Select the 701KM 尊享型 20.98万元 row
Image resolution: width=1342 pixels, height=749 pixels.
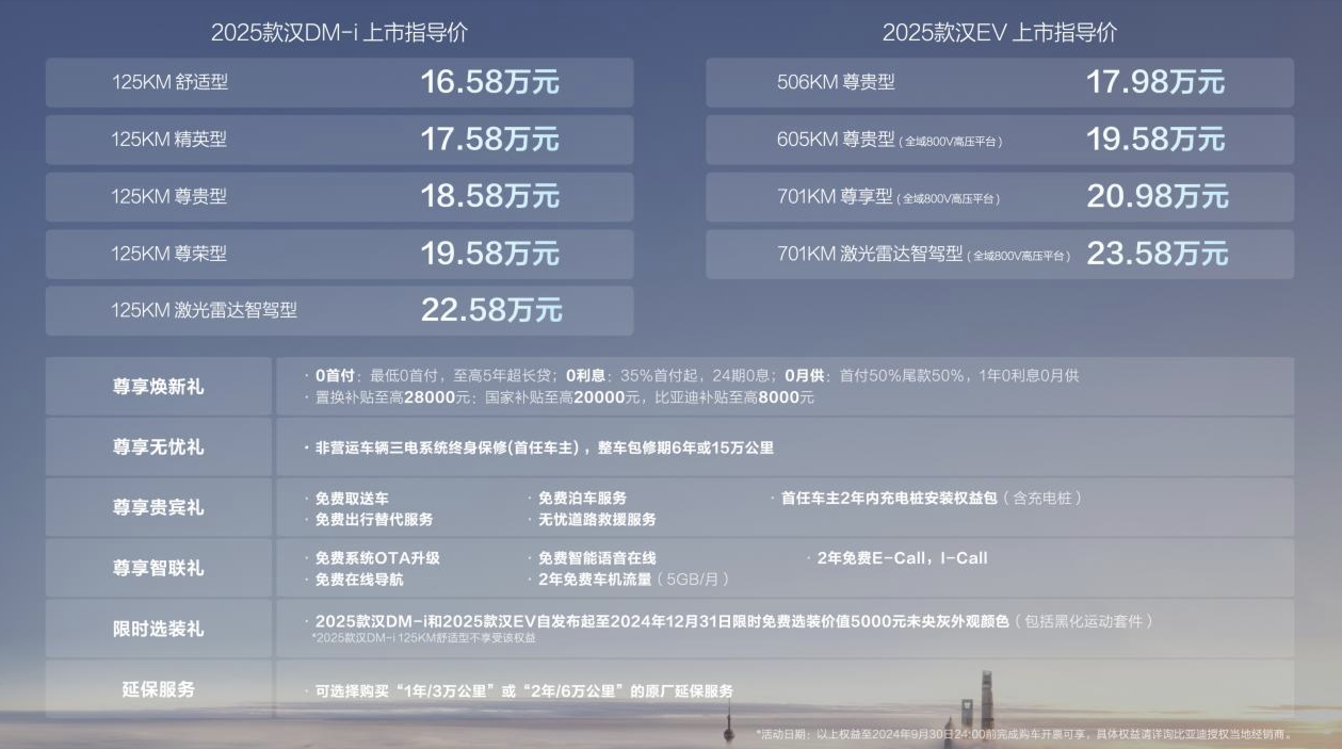coord(999,197)
